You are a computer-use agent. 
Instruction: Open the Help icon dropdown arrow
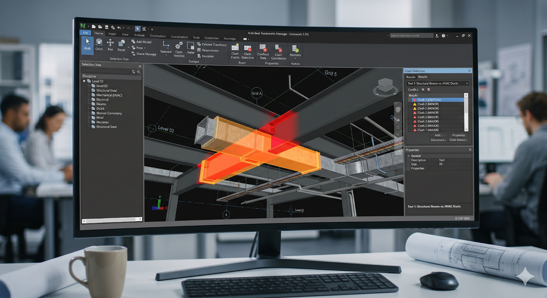[x=447, y=36]
